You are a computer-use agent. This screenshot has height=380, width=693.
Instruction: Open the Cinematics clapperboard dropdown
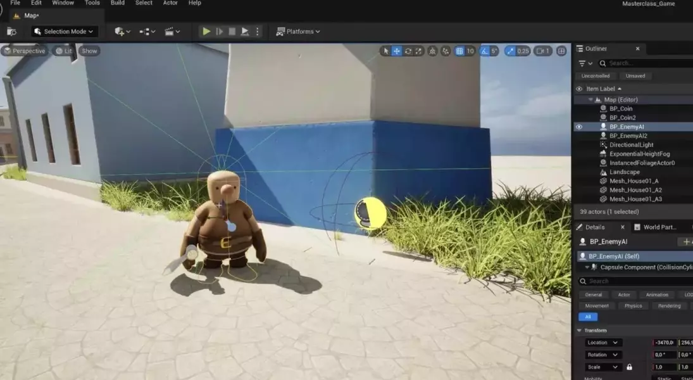point(172,32)
